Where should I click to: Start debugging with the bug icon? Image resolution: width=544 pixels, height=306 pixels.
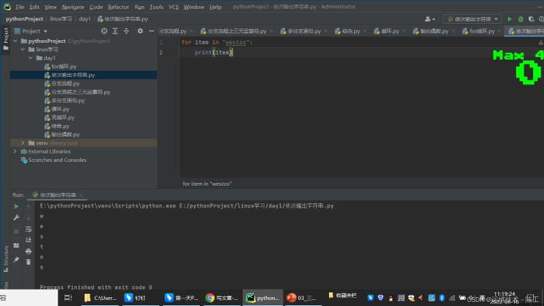pyautogui.click(x=520, y=19)
